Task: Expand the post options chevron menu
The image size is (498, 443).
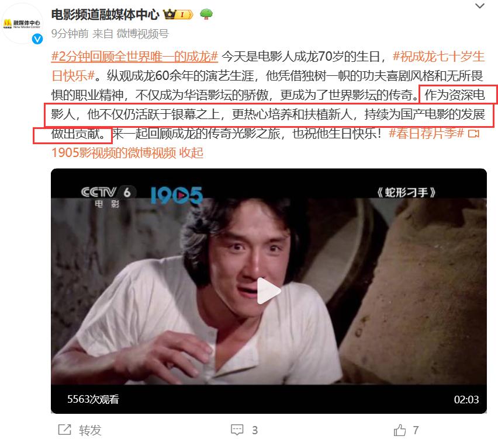Action: click(479, 6)
